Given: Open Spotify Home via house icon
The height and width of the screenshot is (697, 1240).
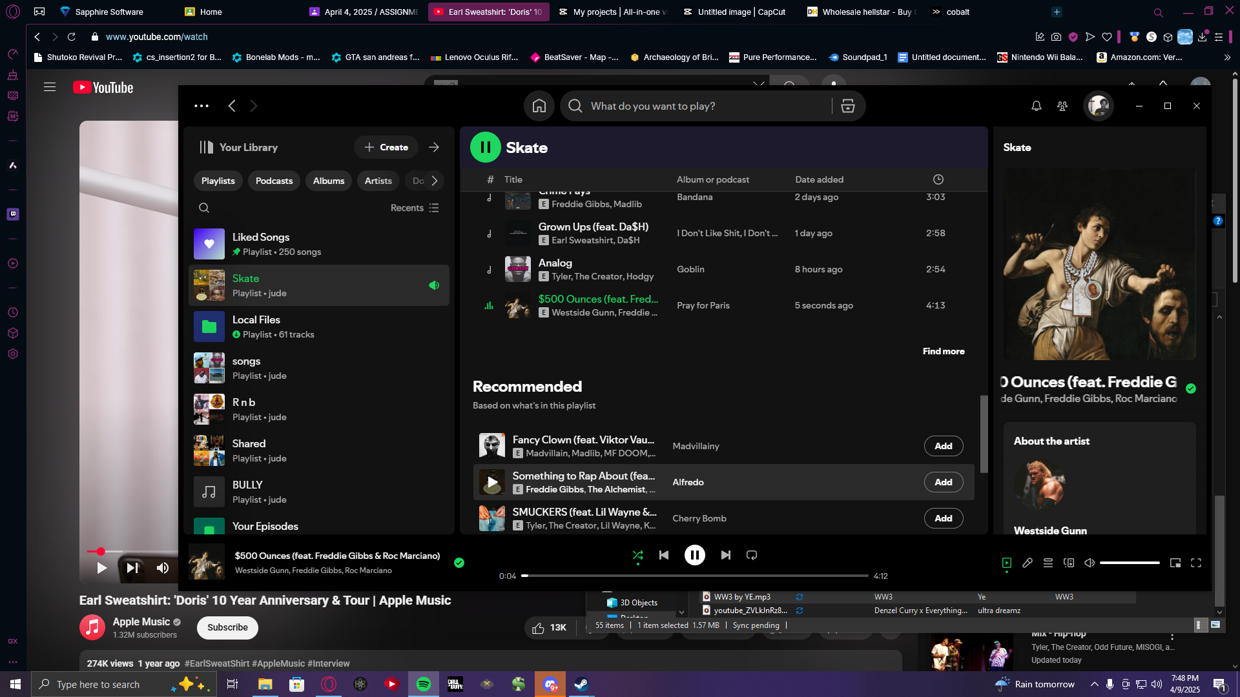Looking at the screenshot, I should [539, 106].
